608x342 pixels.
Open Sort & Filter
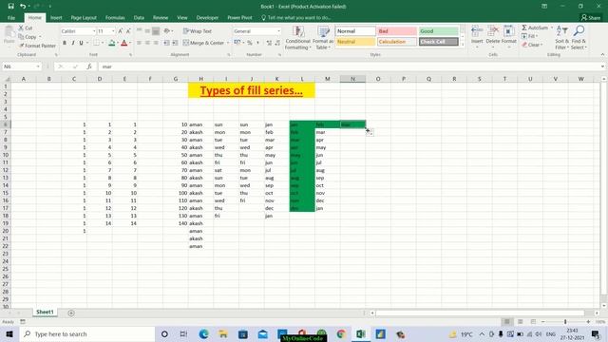coord(561,38)
